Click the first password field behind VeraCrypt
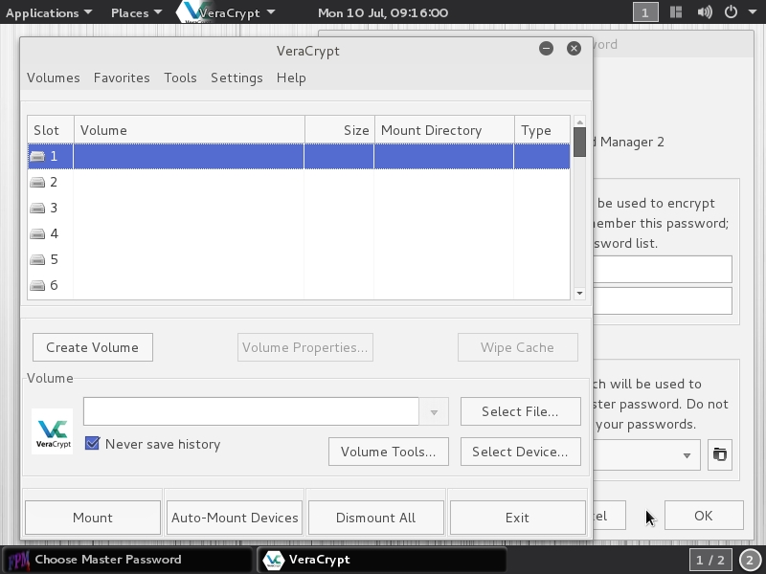Image resolution: width=766 pixels, height=574 pixels. 663,269
